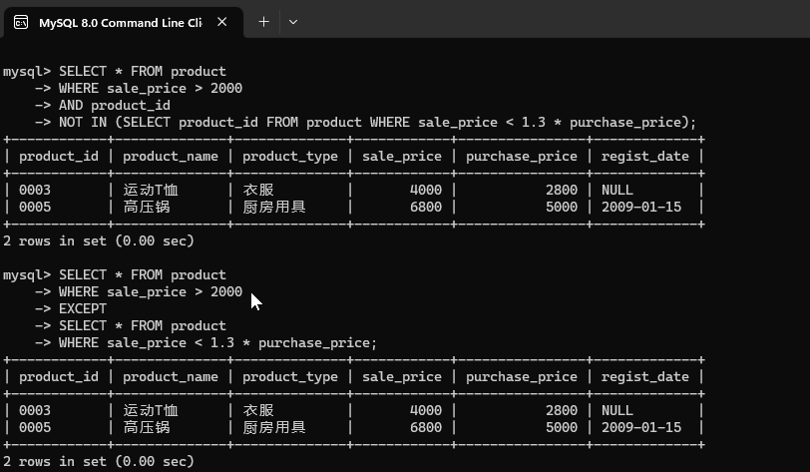810x472 pixels.
Task: Click 厨房用具 in the first result table
Action: click(x=274, y=207)
